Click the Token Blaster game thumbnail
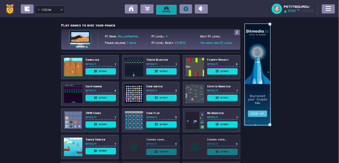This screenshot has width=339, height=163. click(x=134, y=67)
